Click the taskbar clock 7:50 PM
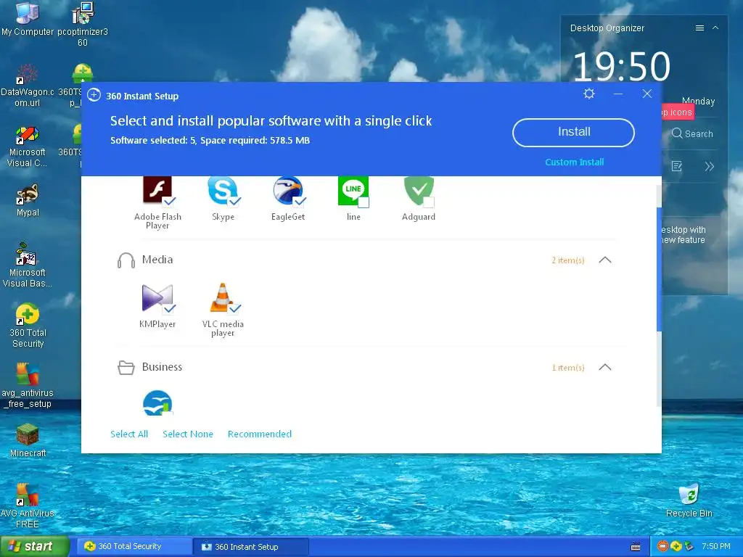The height and width of the screenshot is (557, 743). [x=716, y=546]
